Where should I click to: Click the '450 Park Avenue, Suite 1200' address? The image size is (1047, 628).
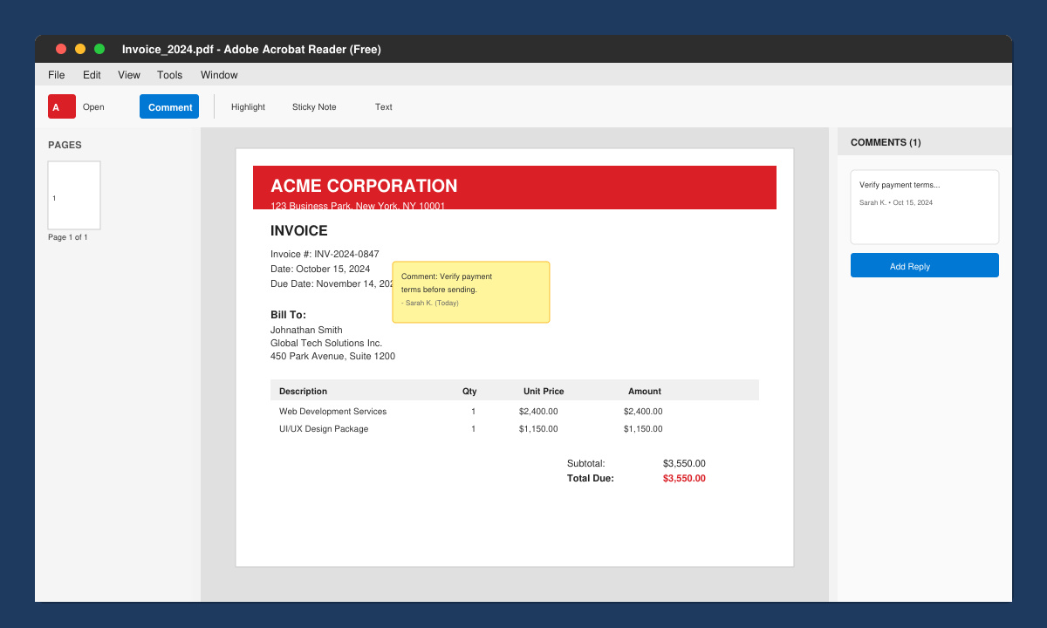tap(332, 356)
